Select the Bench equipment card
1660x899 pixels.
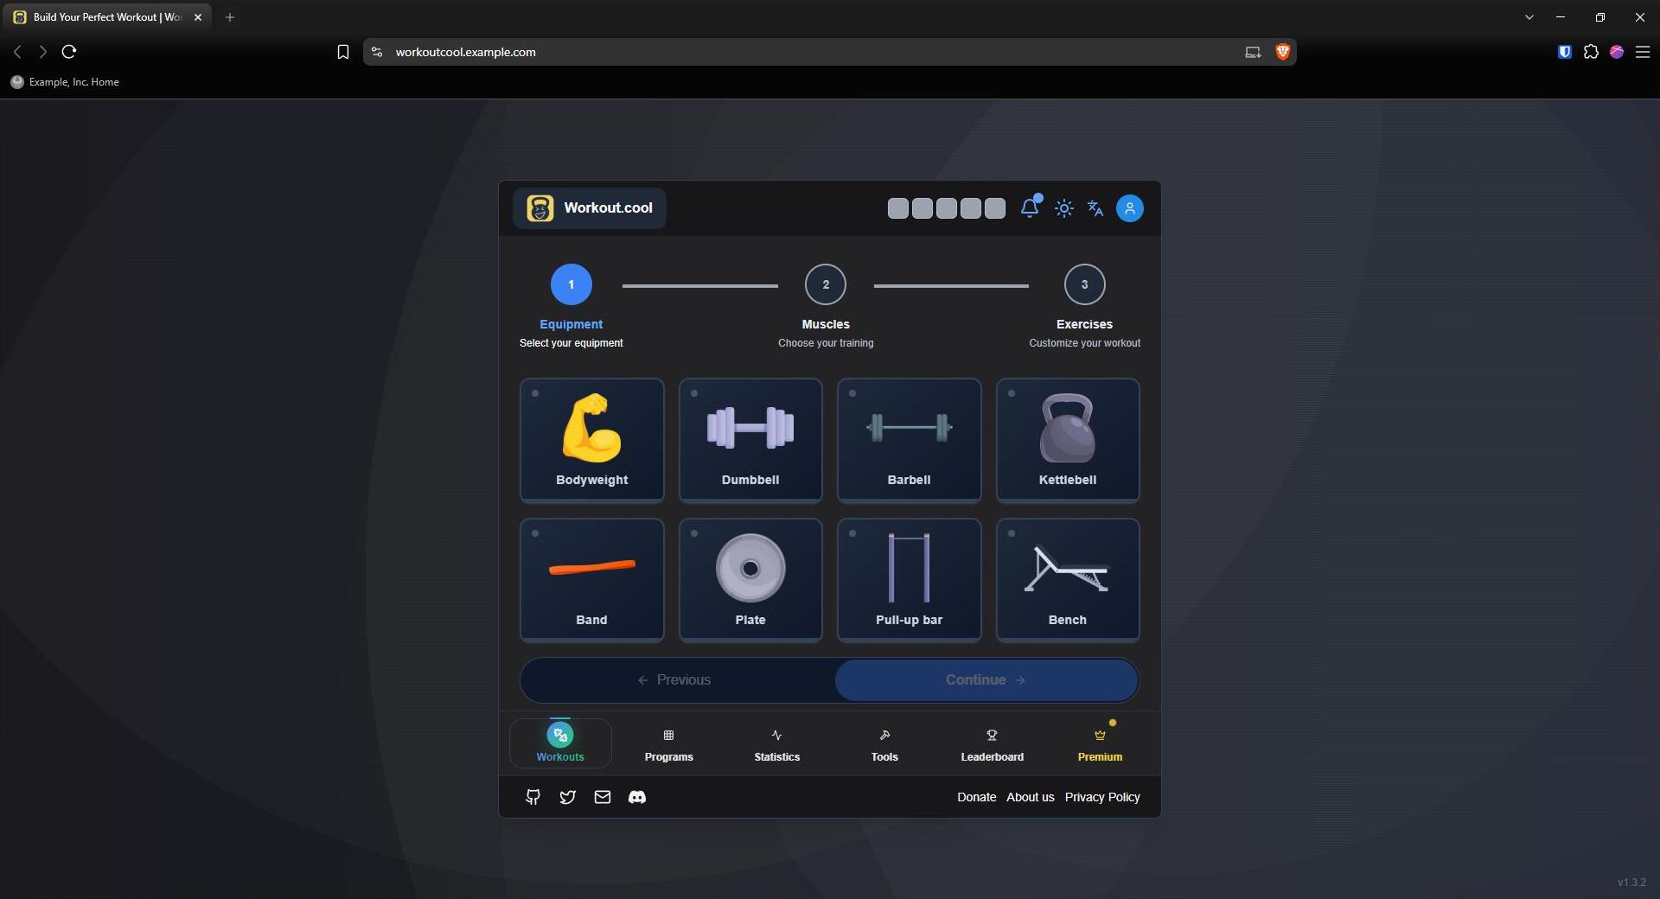coord(1068,580)
